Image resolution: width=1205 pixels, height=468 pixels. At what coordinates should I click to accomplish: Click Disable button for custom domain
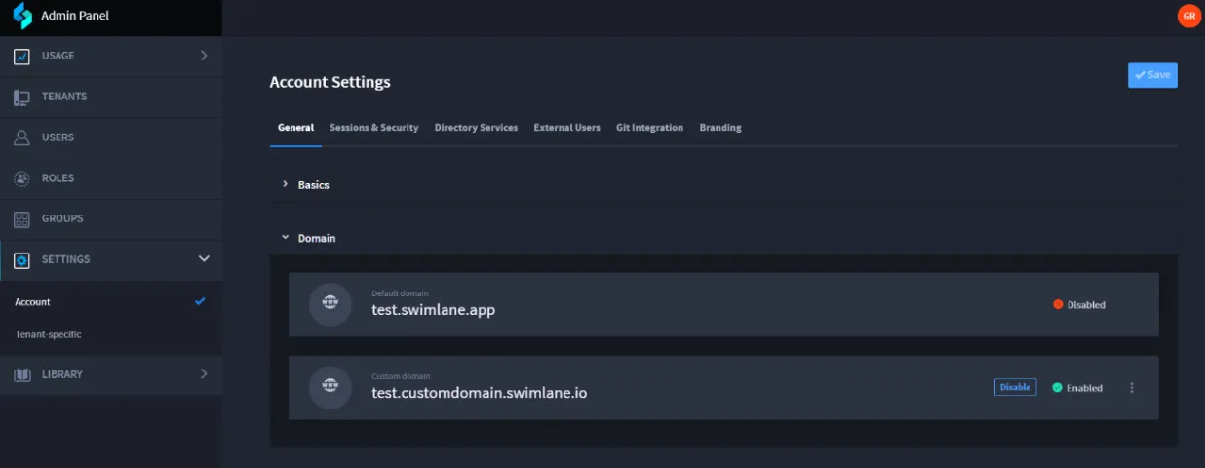pyautogui.click(x=1015, y=387)
